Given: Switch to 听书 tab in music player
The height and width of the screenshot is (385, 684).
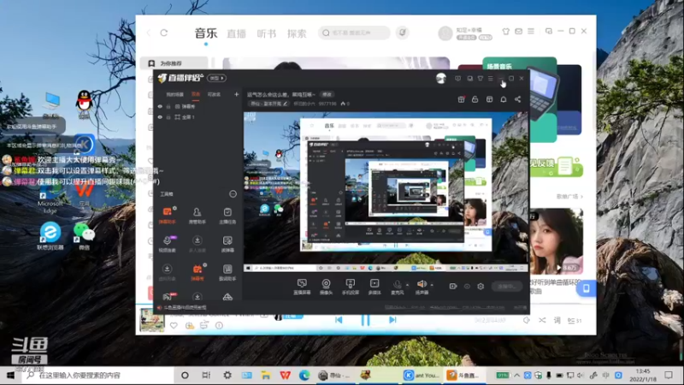Looking at the screenshot, I should click(x=267, y=33).
